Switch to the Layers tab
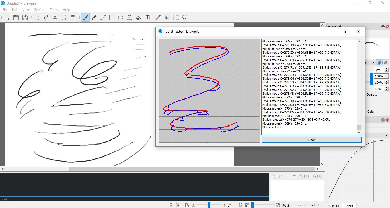Image resolution: width=390 pixels, height=208 pixels. pos(334,206)
